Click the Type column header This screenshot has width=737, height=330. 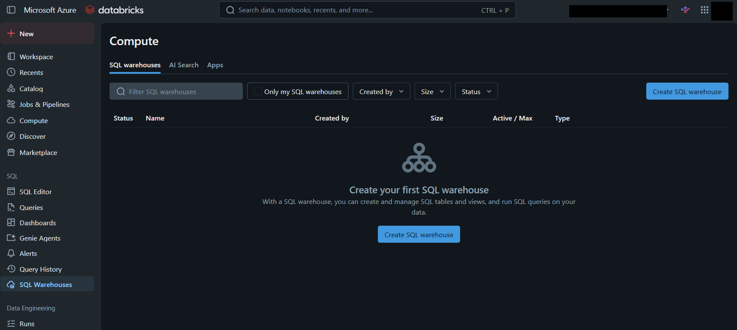(562, 118)
